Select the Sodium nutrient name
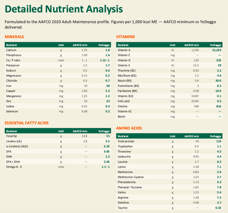 click(11, 70)
